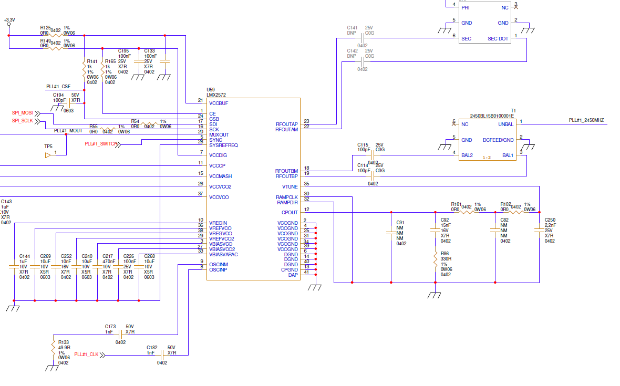
Task: Select capacitor C92 15nF symbol
Action: pos(436,229)
